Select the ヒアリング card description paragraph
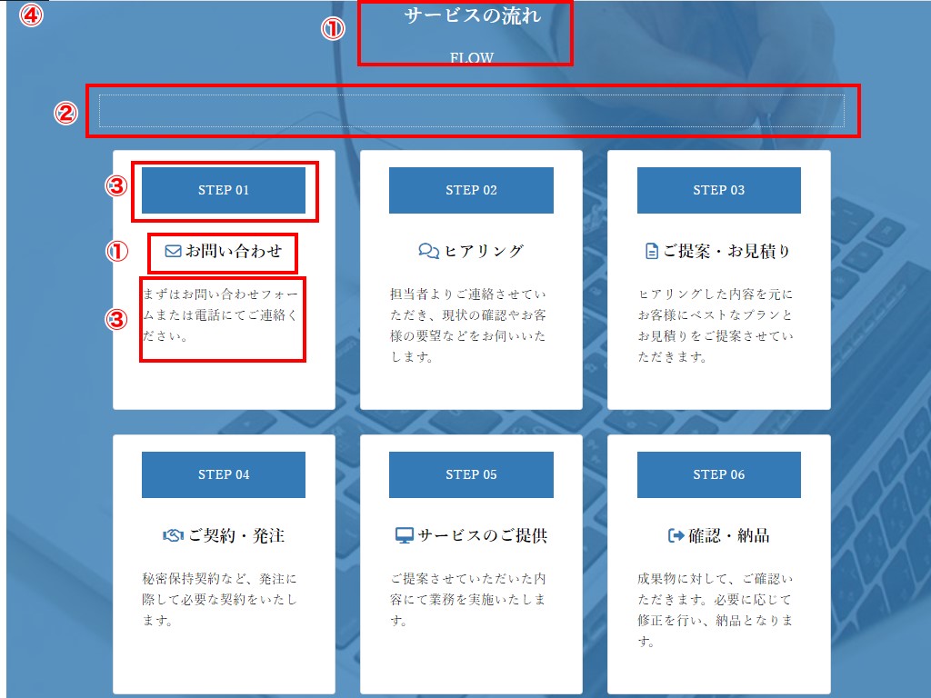 click(x=468, y=325)
